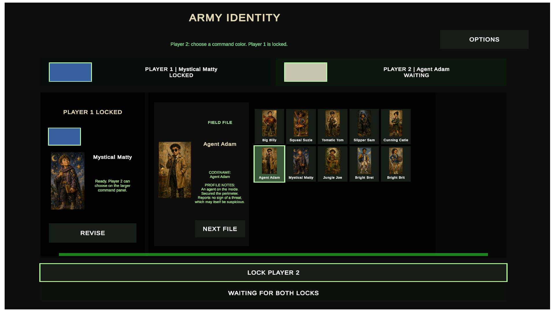The image size is (555, 312).
Task: Choose the Tomatic Tom character card
Action: [x=332, y=126]
